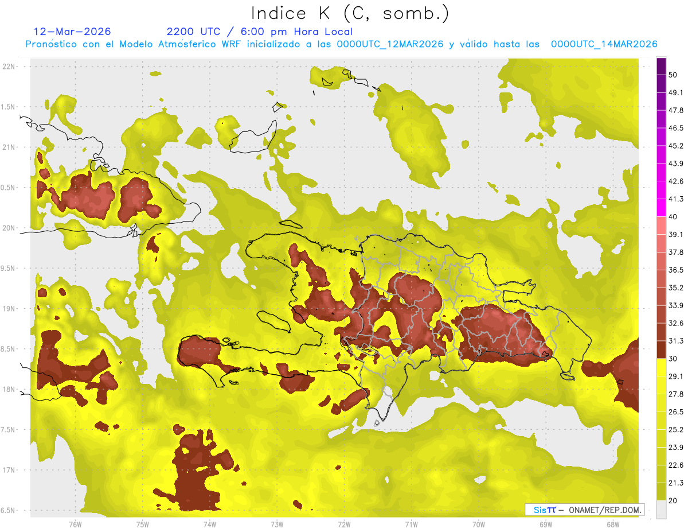Click the '43.9' colorbar label
This screenshot has height=532, width=688.
point(676,164)
